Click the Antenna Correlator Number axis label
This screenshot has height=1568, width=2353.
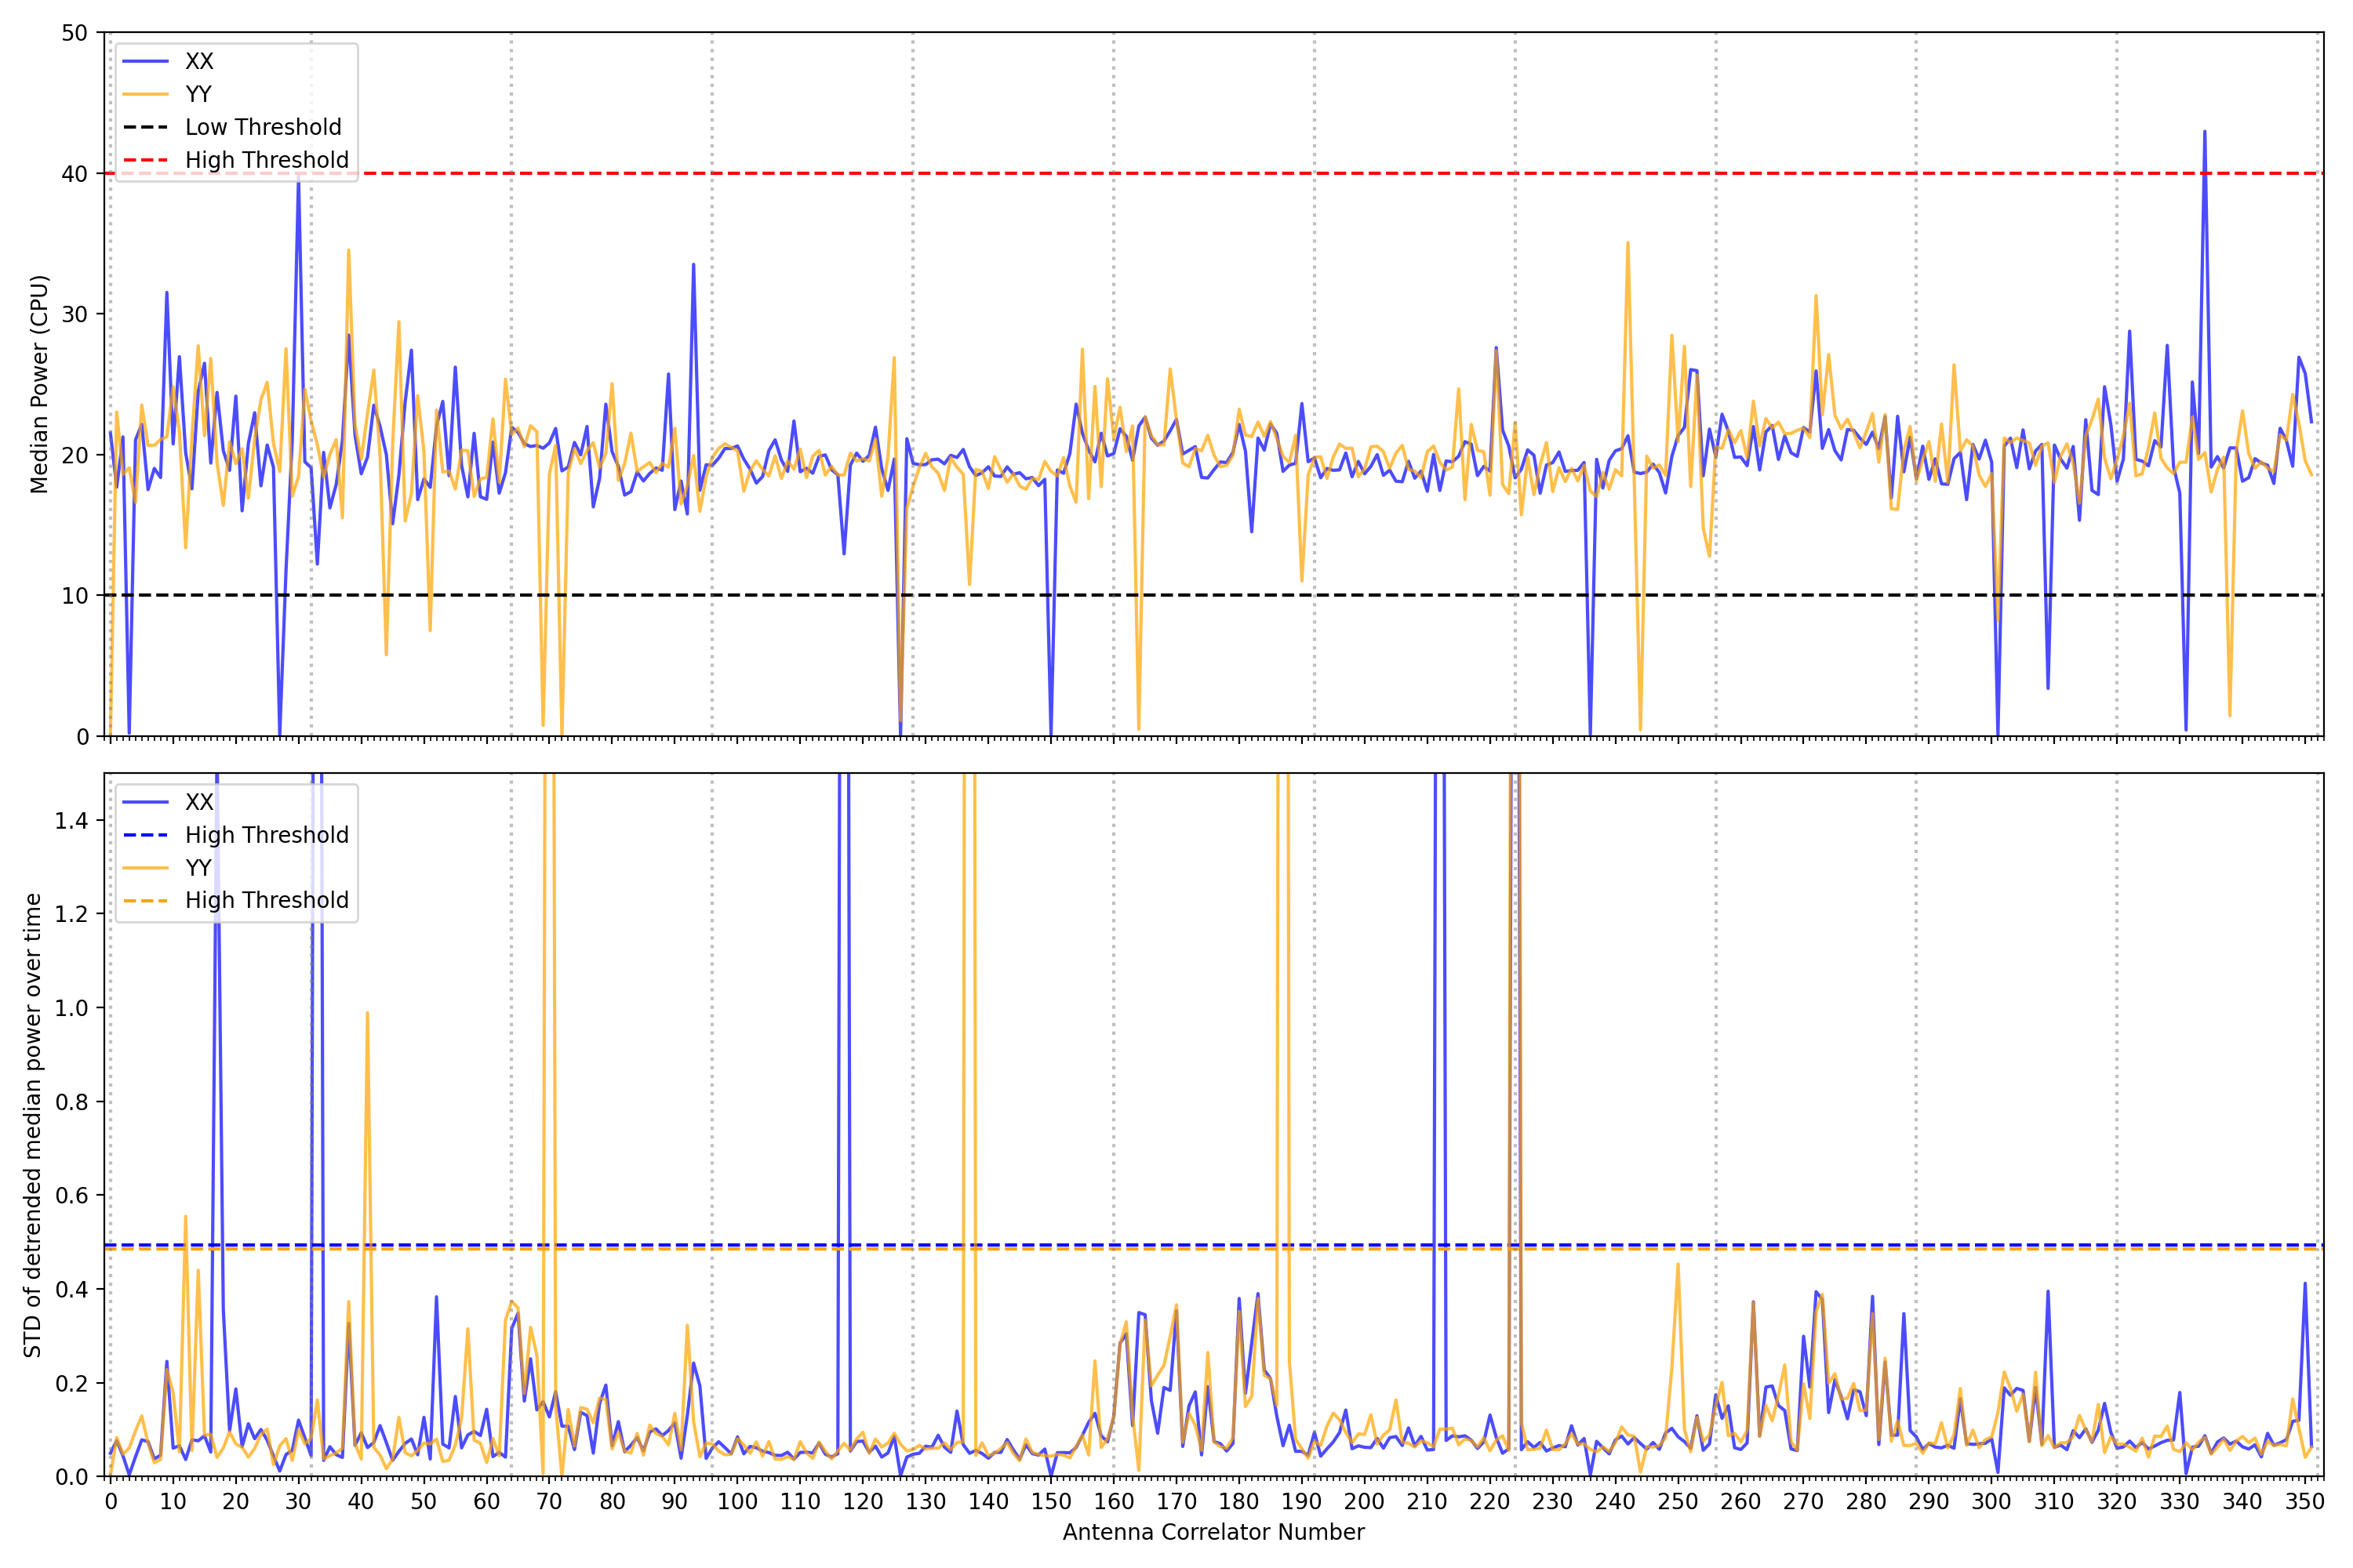(1213, 1532)
